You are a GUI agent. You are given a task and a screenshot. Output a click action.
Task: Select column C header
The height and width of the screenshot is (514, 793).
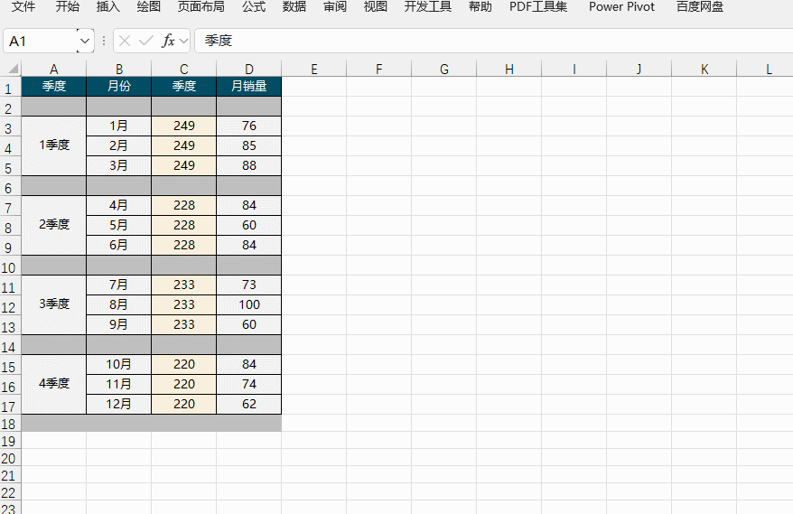point(184,69)
